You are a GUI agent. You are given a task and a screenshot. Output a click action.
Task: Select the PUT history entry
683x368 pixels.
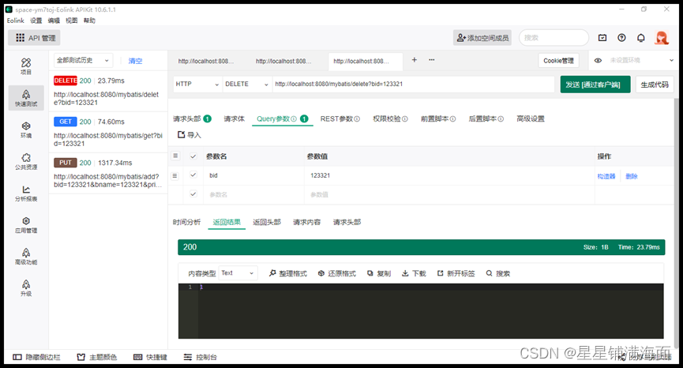point(108,173)
